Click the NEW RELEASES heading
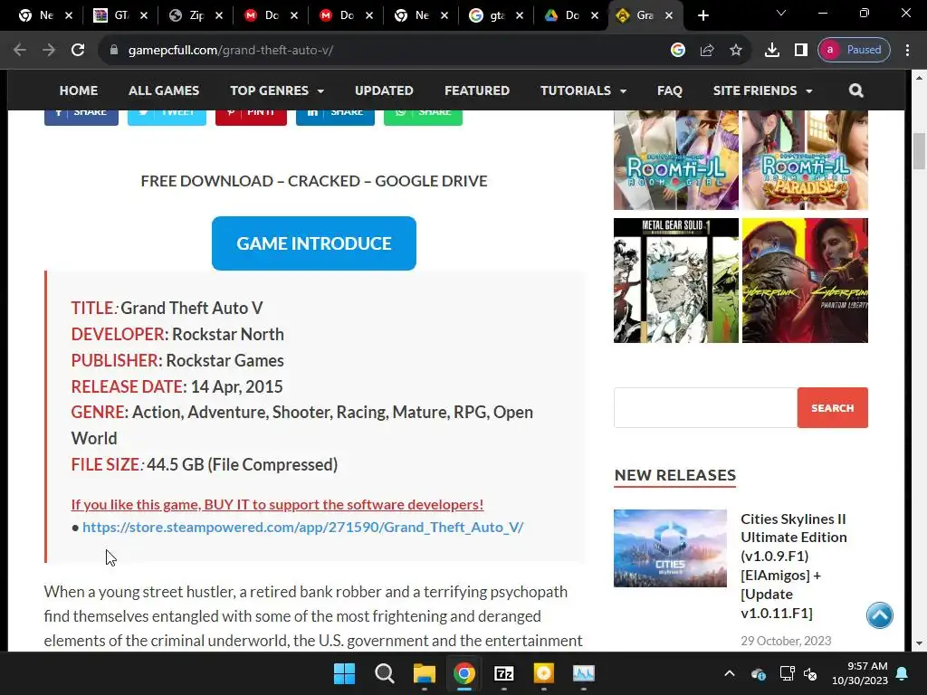Image resolution: width=927 pixels, height=695 pixels. pos(675,475)
